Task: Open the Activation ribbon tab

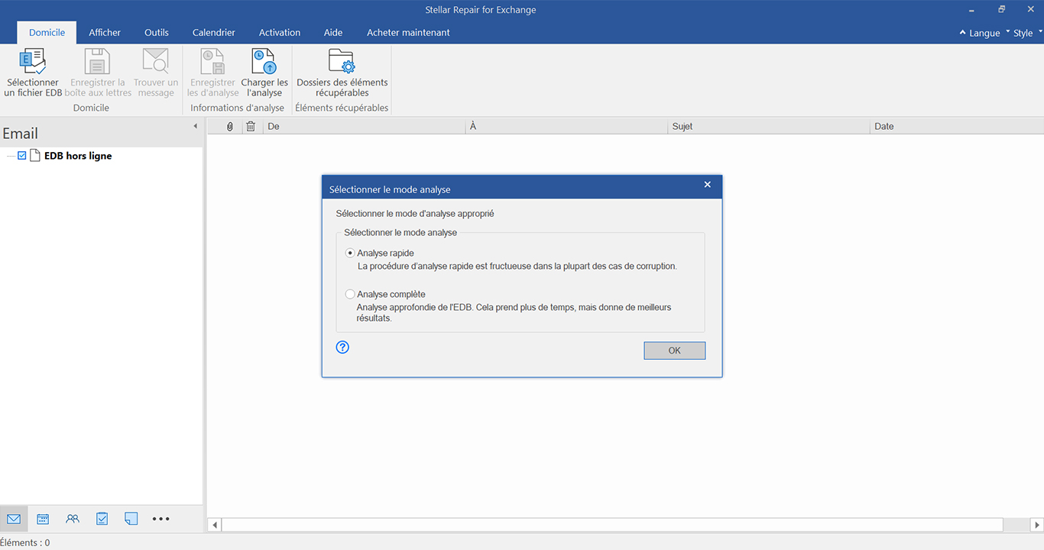Action: (280, 33)
